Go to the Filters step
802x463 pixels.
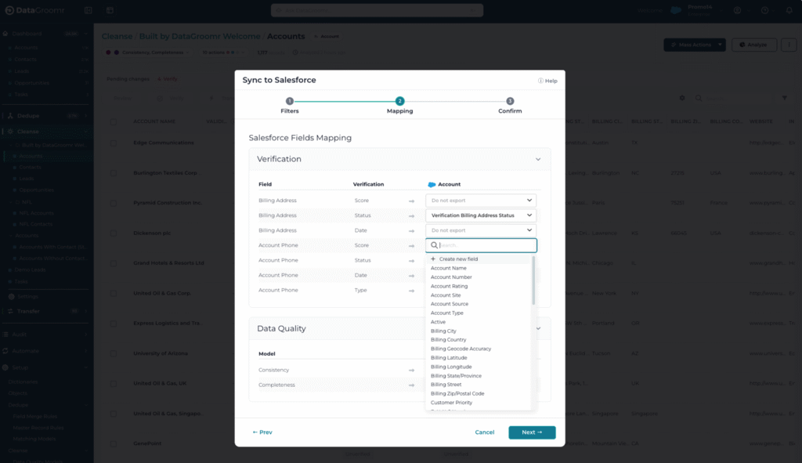[290, 106]
